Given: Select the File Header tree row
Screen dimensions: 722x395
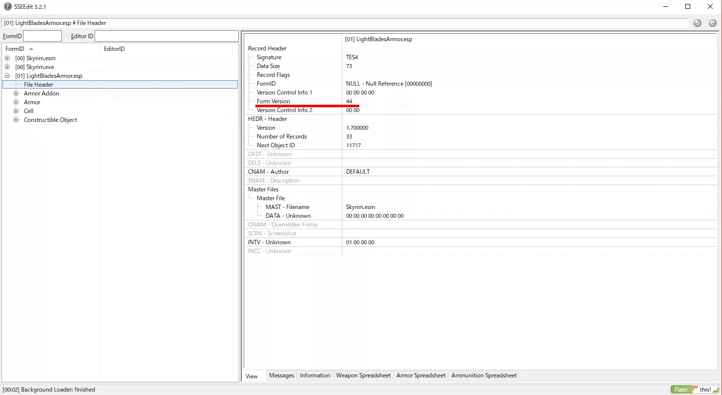Looking at the screenshot, I should pyautogui.click(x=120, y=85).
